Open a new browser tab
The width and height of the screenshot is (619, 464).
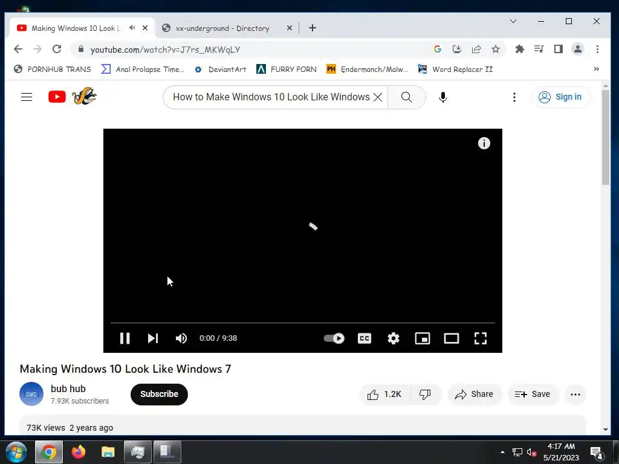pos(313,28)
